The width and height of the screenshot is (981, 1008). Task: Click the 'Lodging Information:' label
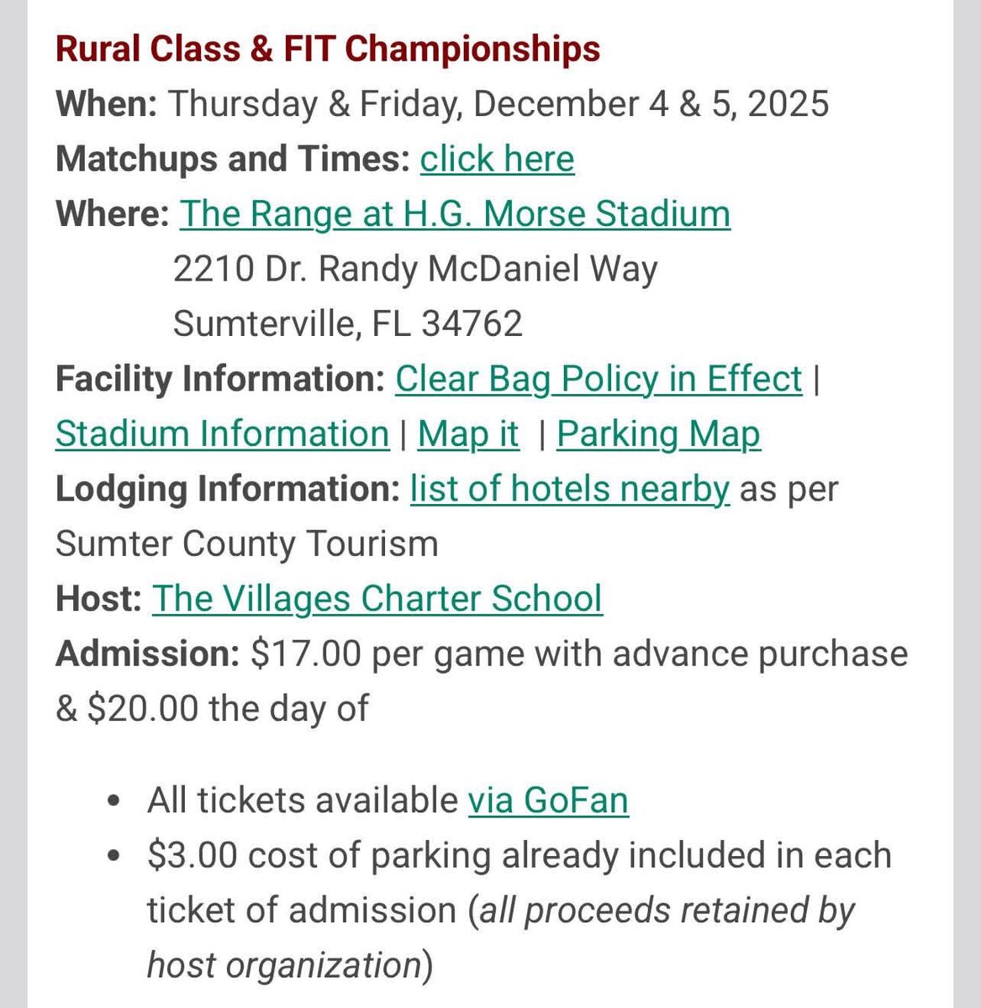click(x=227, y=489)
